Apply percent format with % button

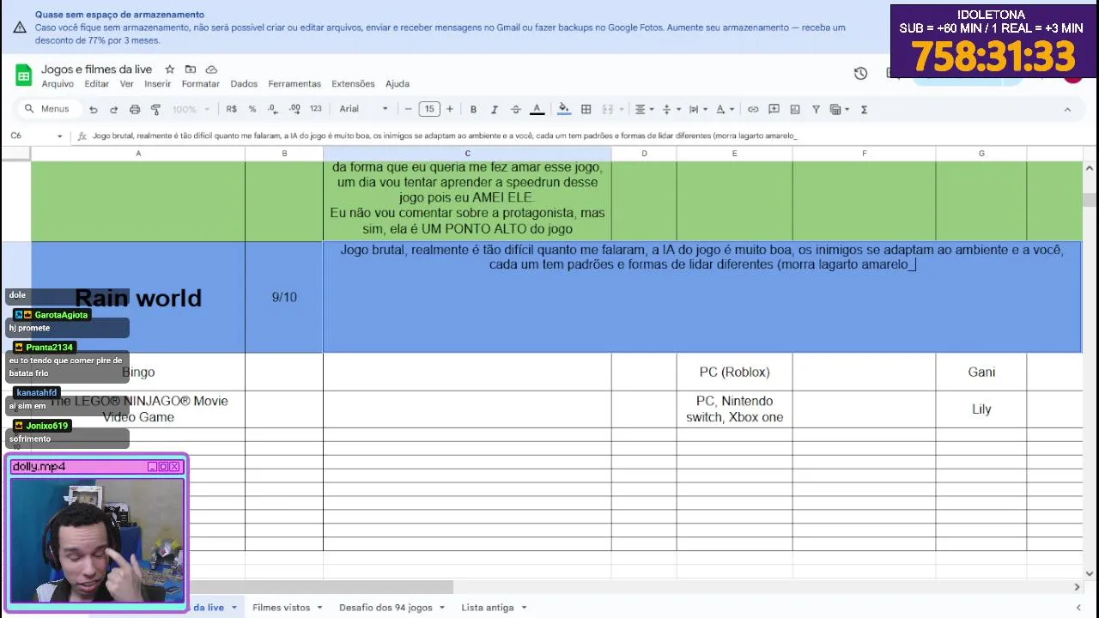tap(252, 109)
